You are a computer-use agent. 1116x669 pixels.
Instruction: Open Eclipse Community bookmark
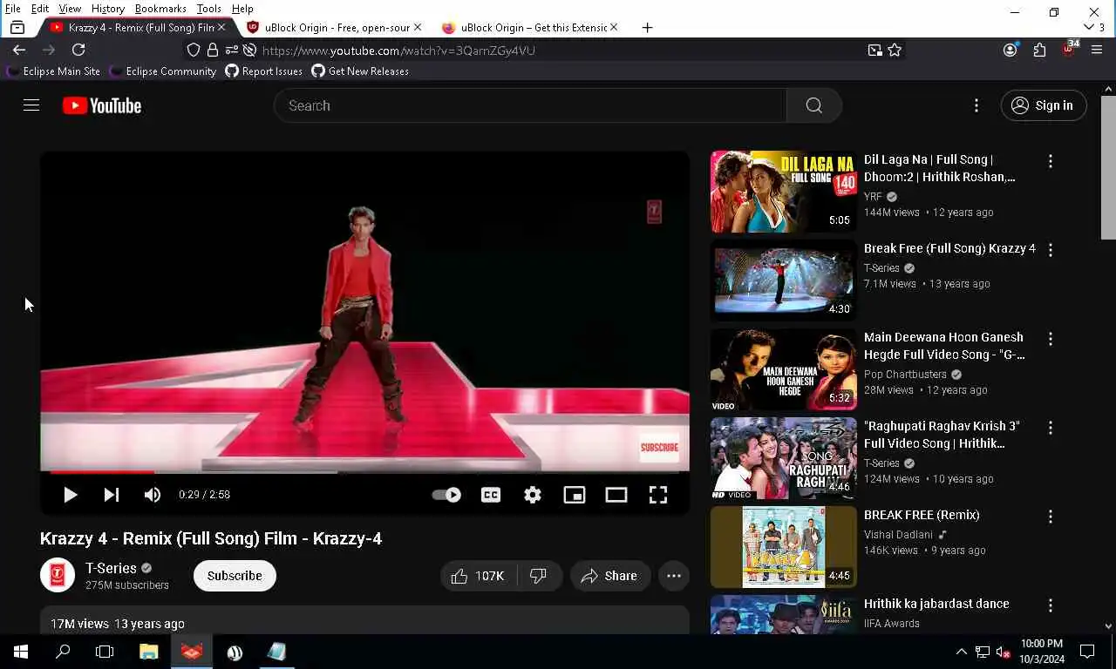click(162, 71)
